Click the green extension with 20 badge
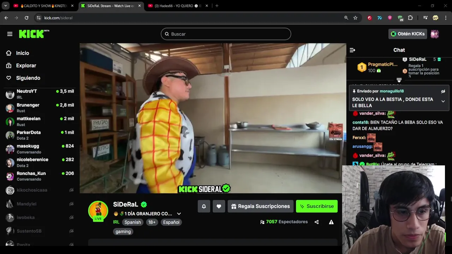The height and width of the screenshot is (254, 452). click(400, 18)
